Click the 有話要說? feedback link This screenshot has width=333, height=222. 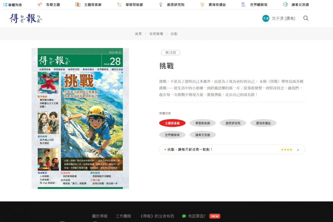[x=196, y=216]
